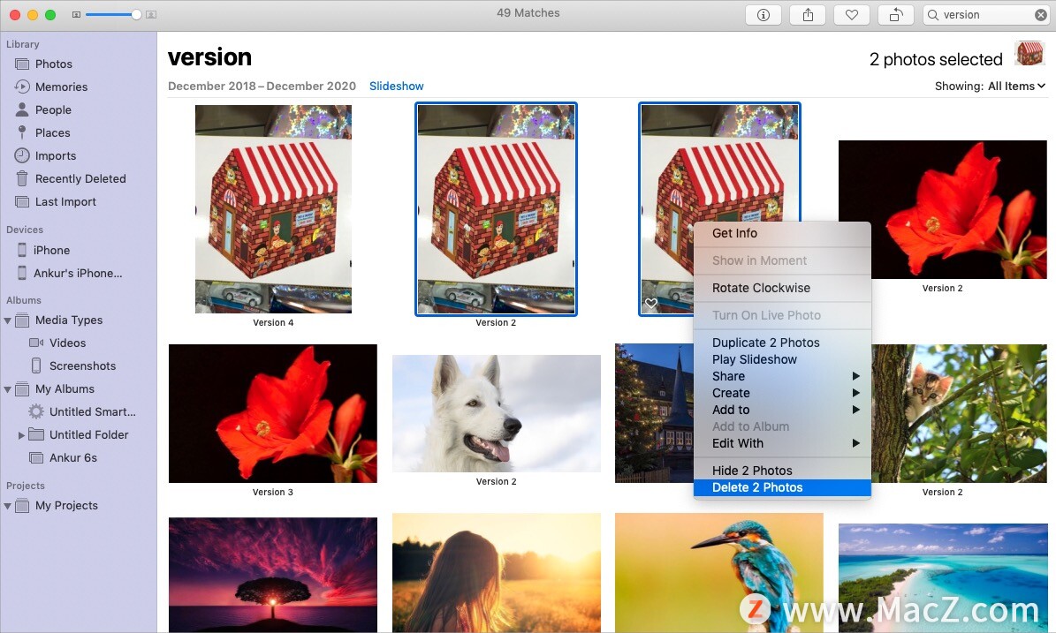Image resolution: width=1056 pixels, height=633 pixels.
Task: Adjust the thumbnail zoom slider knob
Action: point(136,14)
